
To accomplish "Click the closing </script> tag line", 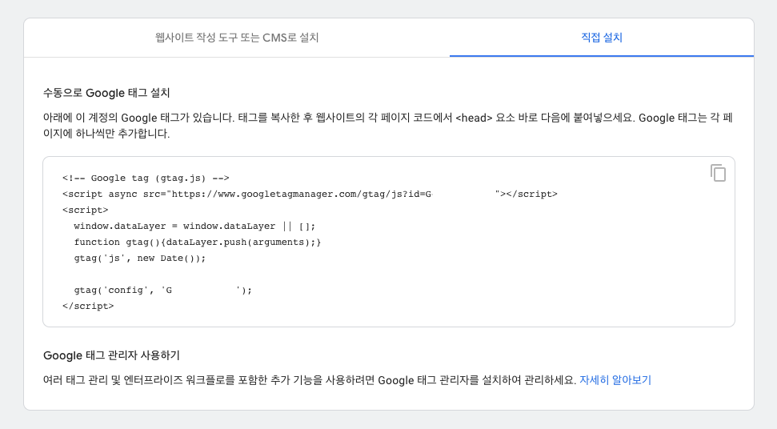I will tap(88, 307).
